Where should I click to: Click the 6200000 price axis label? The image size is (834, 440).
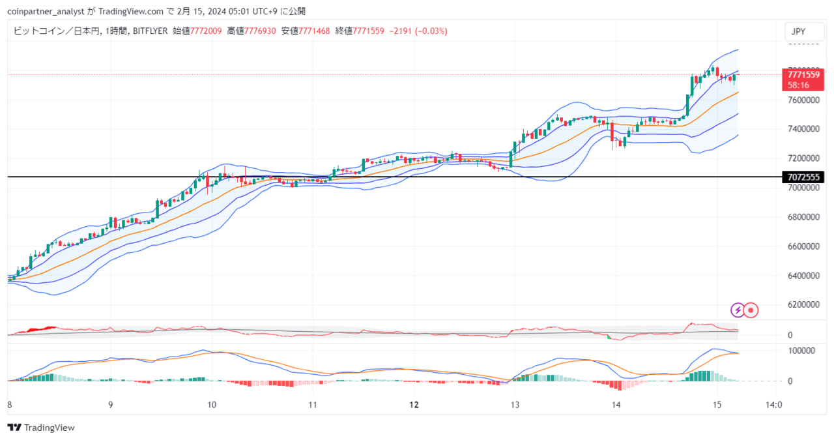coord(805,304)
